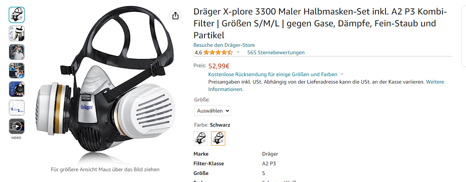Viewport: 466px width, 182px height.
Task: Choose the first color variant swatch
Action: pyautogui.click(x=200, y=139)
